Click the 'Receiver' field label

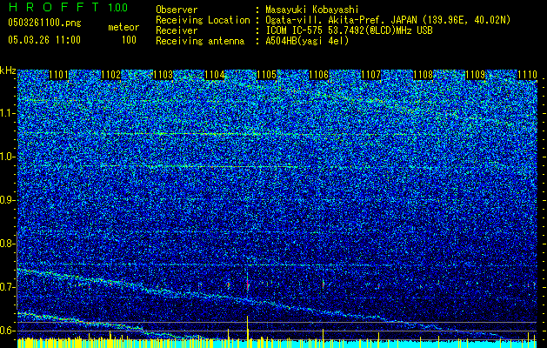tap(177, 30)
